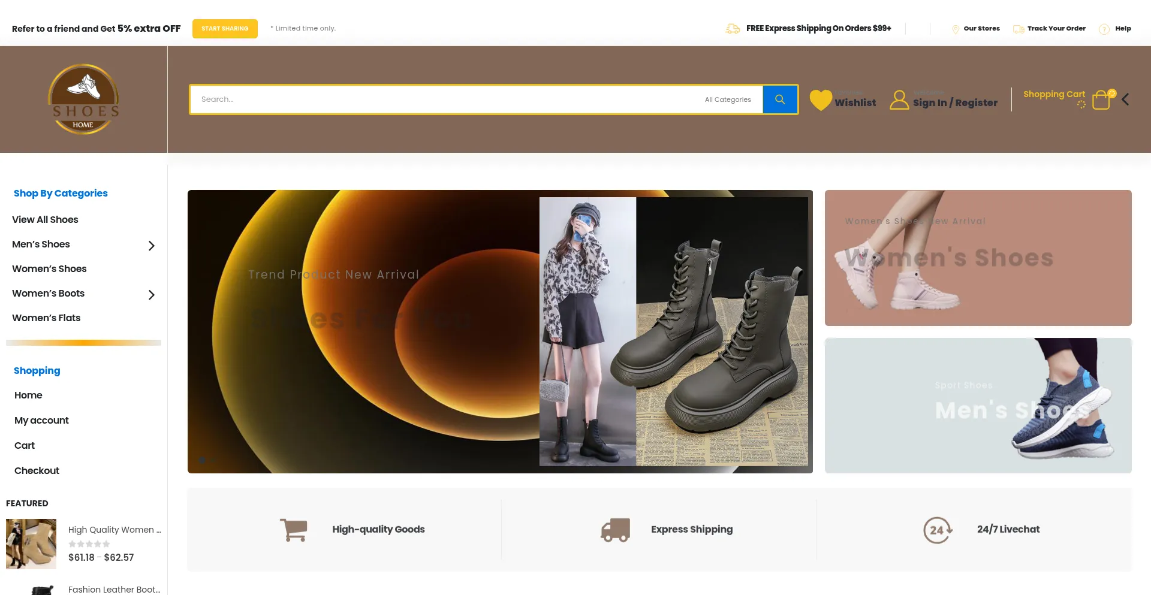Open the High Quality Women product thumbnail
The height and width of the screenshot is (595, 1151).
pyautogui.click(x=31, y=544)
